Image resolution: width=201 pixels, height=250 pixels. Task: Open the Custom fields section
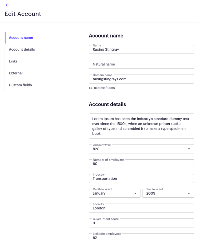(20, 85)
